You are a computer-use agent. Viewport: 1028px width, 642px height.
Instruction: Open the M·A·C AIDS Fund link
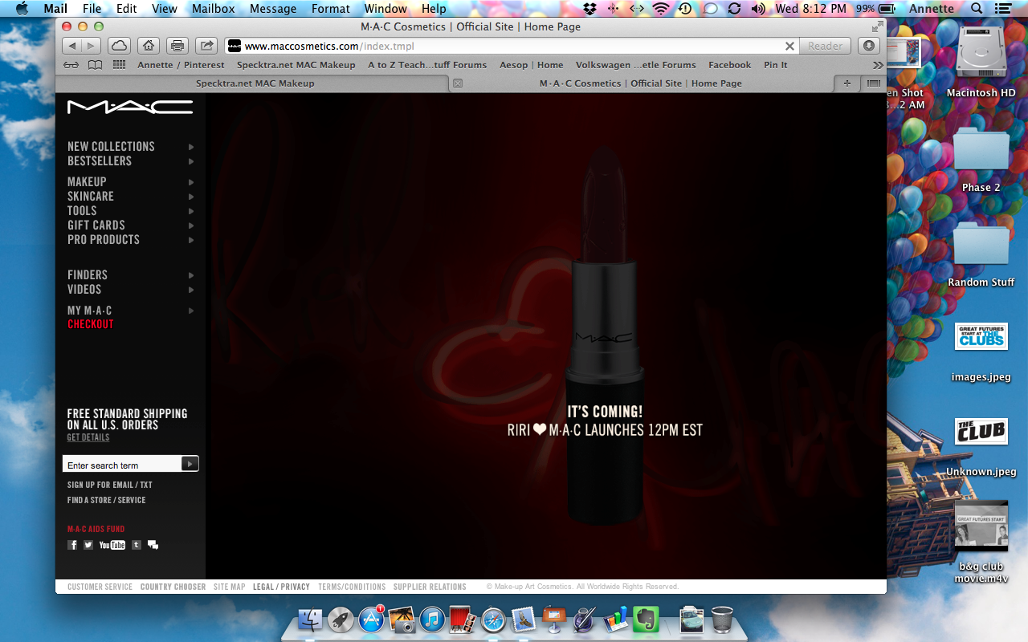coord(96,529)
